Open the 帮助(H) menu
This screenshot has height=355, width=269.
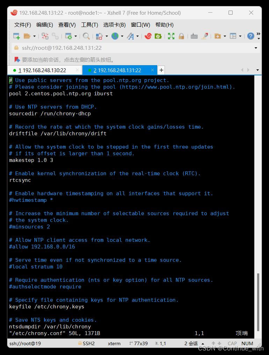(x=165, y=25)
